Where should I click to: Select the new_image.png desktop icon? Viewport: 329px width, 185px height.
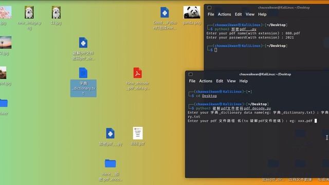pyautogui.click(x=29, y=12)
